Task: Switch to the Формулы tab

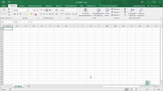Action: pos(49,6)
